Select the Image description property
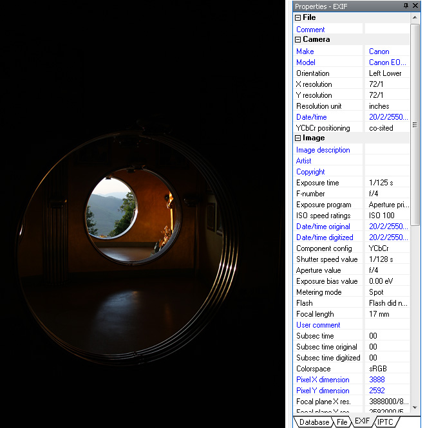The image size is (425, 428). [x=323, y=150]
